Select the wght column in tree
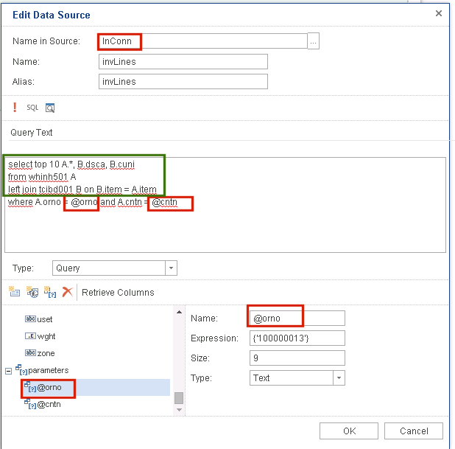The width and height of the screenshot is (455, 449). point(46,335)
